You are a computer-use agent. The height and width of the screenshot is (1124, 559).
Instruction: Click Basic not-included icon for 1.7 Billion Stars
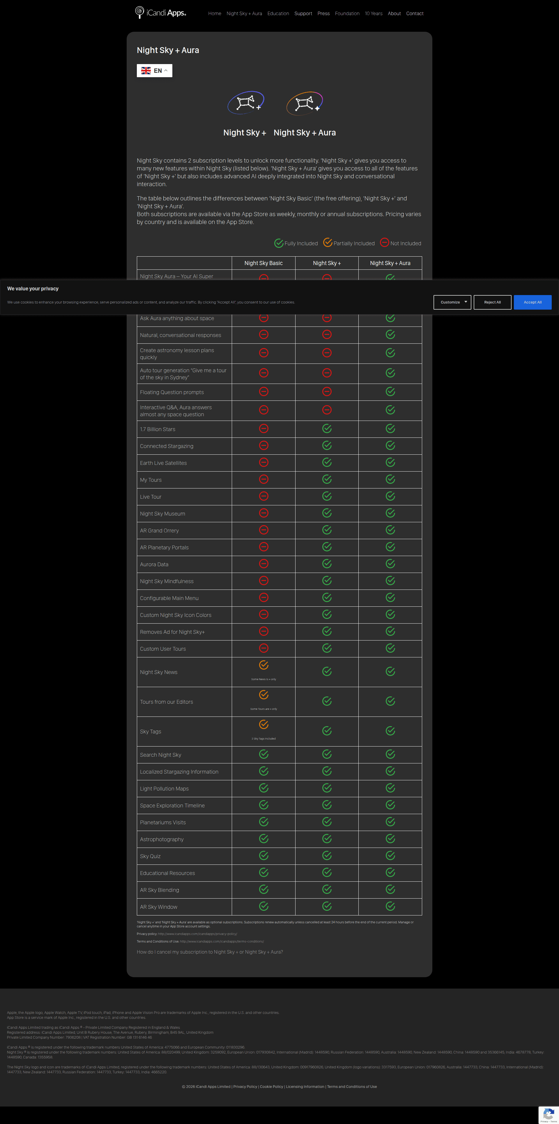pos(264,428)
